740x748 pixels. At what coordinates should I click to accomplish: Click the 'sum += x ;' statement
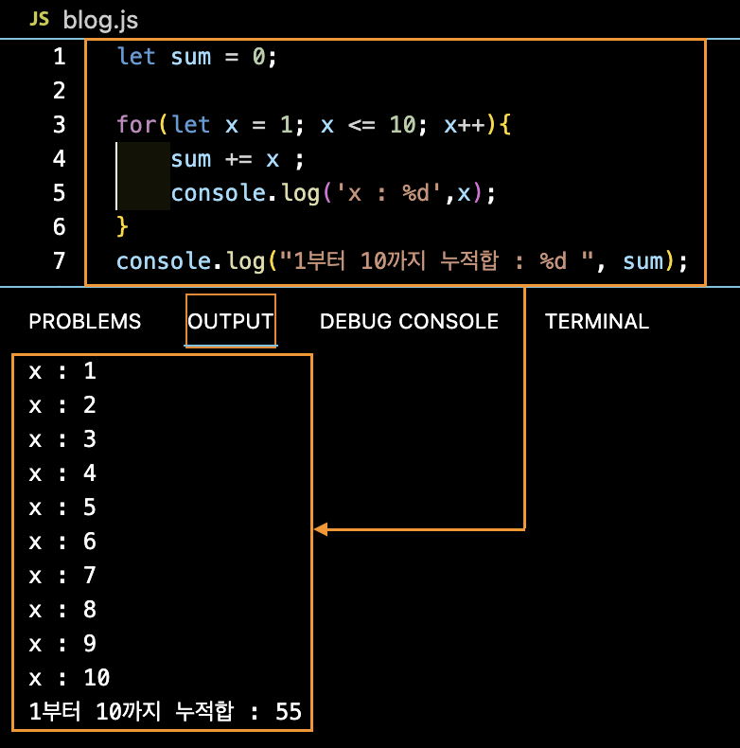tap(237, 159)
